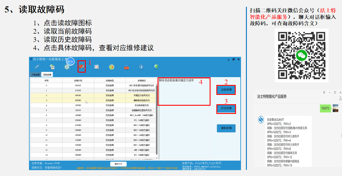The width and height of the screenshot is (342, 176).
Task: Minimize the WeChat chat window
Action: coord(330,93)
